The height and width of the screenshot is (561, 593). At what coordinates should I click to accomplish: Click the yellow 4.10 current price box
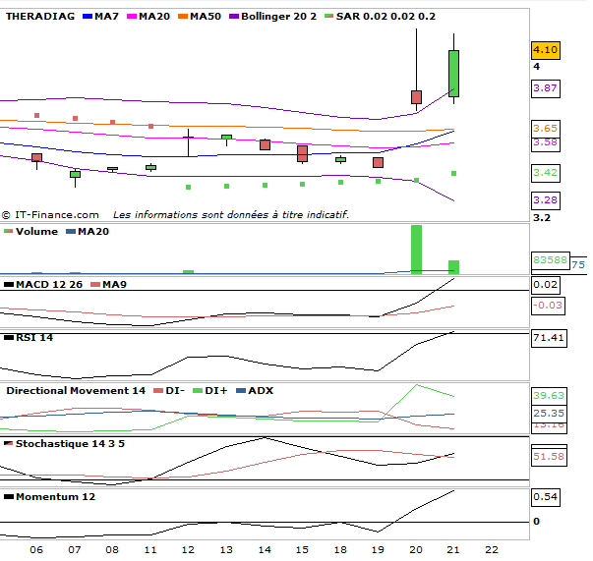pos(546,50)
